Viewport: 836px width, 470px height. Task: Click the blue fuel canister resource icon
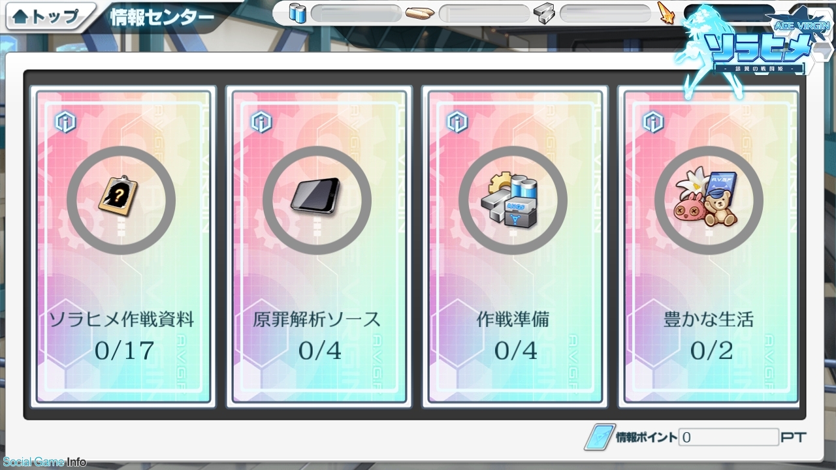tap(298, 14)
